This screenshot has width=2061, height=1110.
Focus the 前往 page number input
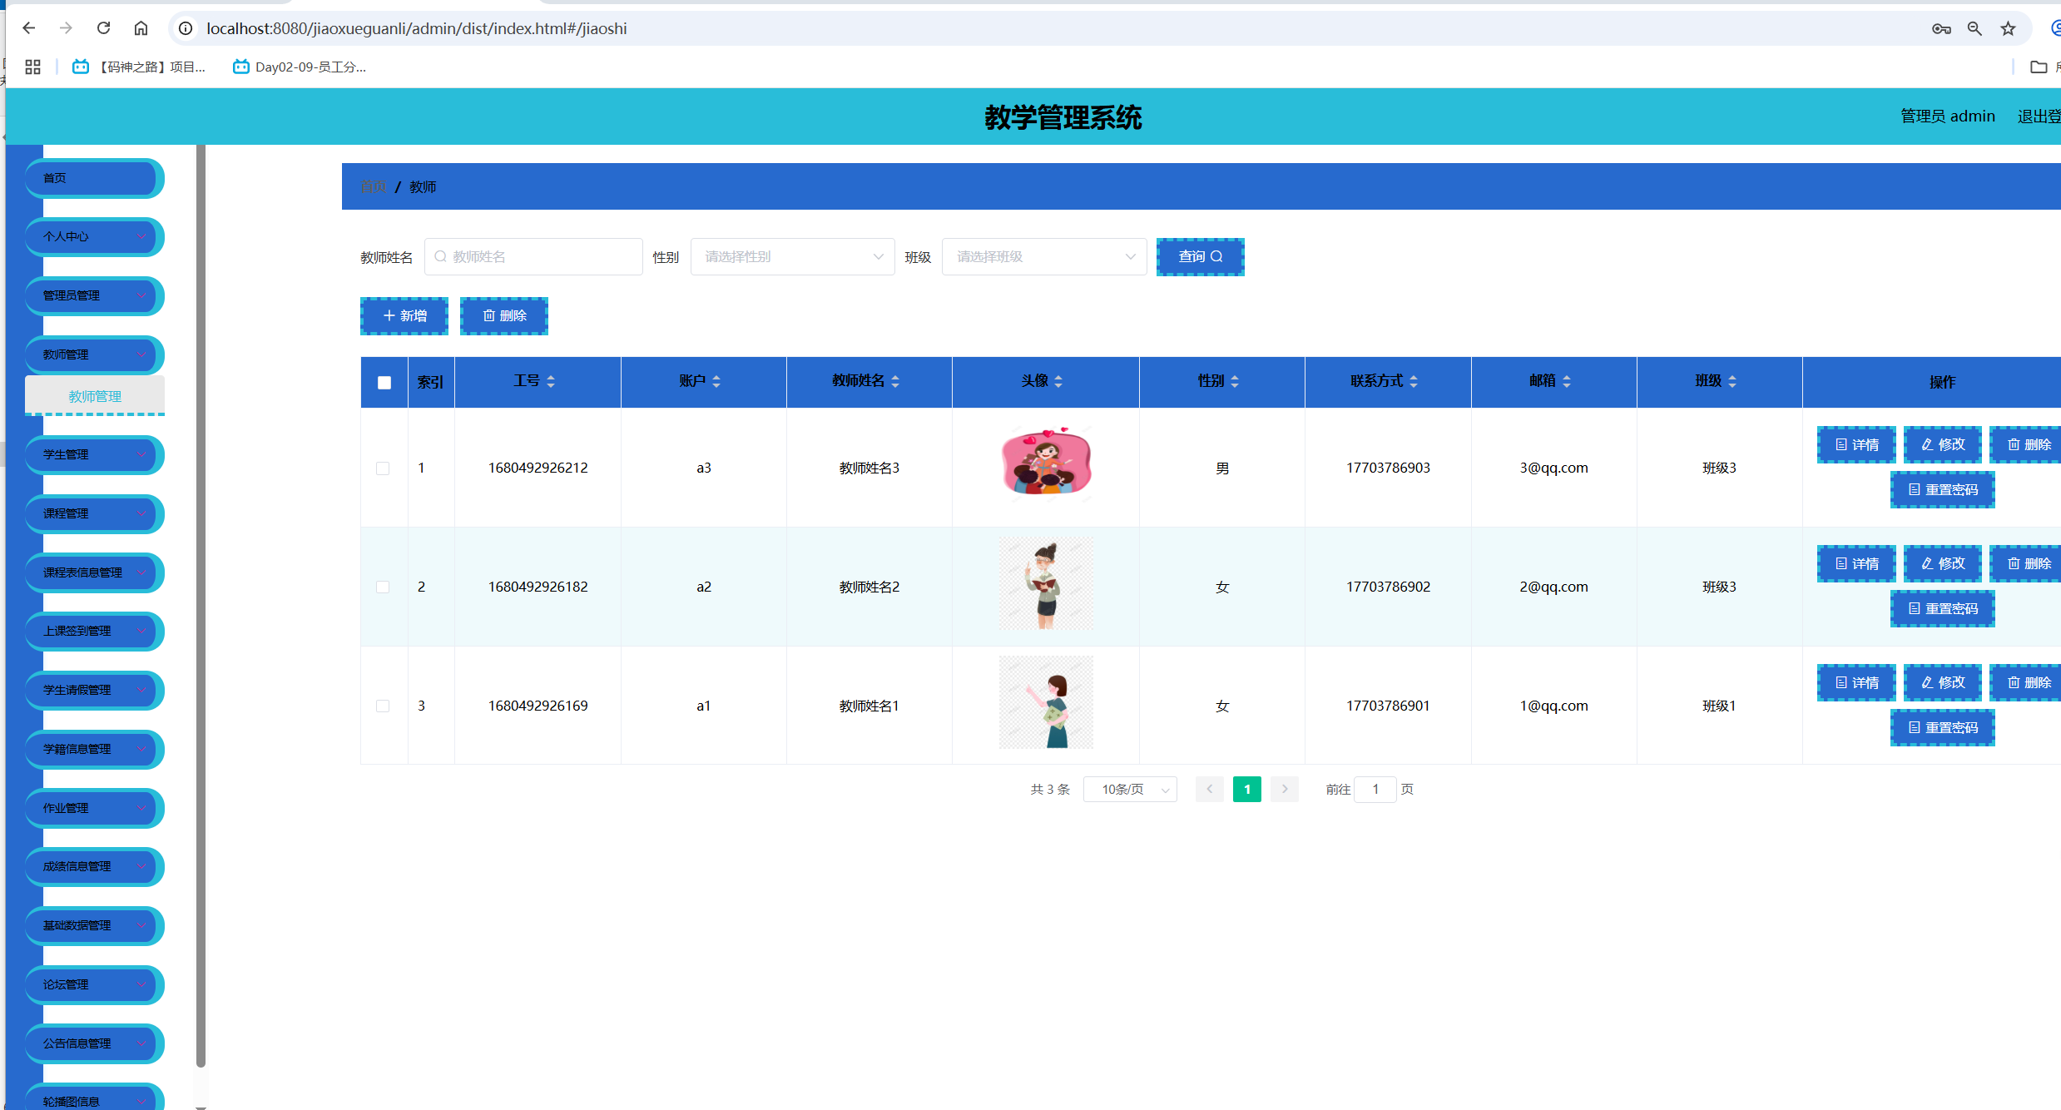1375,789
